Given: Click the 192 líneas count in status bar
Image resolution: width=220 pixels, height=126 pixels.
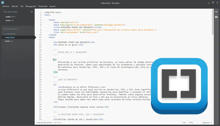Looking at the screenshot, I should tap(57, 123).
